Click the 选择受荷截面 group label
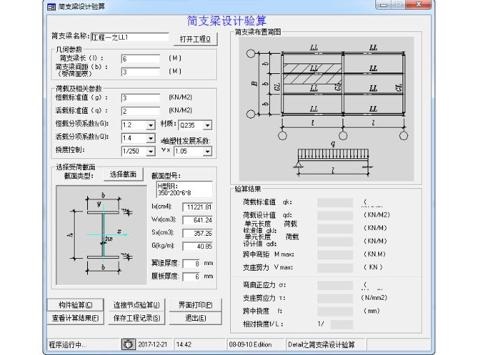 (x=75, y=167)
